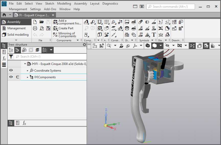Toggle the layers view button in tree toolbar
This screenshot has height=145, width=221.
pos(38,50)
